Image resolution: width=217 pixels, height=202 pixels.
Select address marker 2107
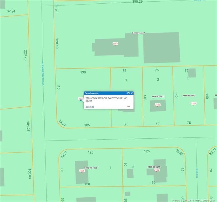194,103
